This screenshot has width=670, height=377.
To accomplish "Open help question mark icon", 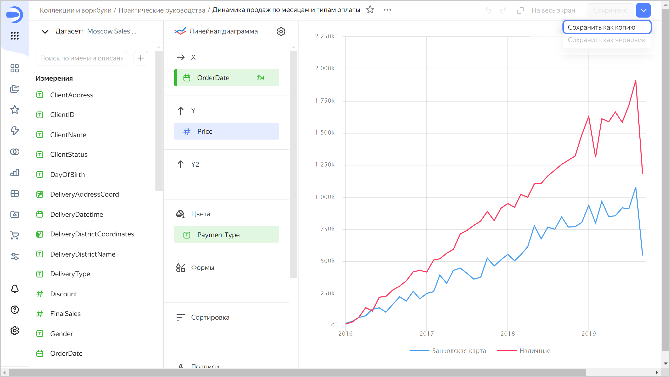I will [x=15, y=310].
